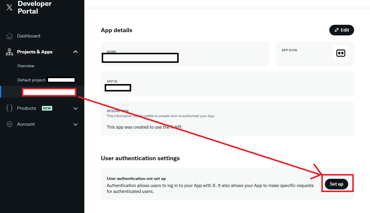Expand the Account menu chevron
Screen dimensions: 370x213
coord(75,124)
